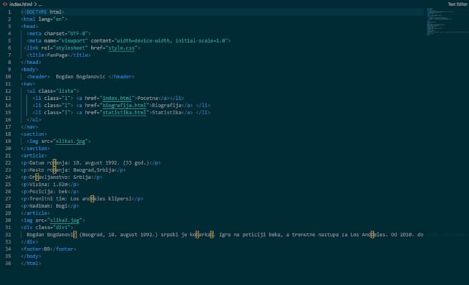Click the HTML file icon in breadcrumb
The height and width of the screenshot is (285, 469).
pos(5,4)
